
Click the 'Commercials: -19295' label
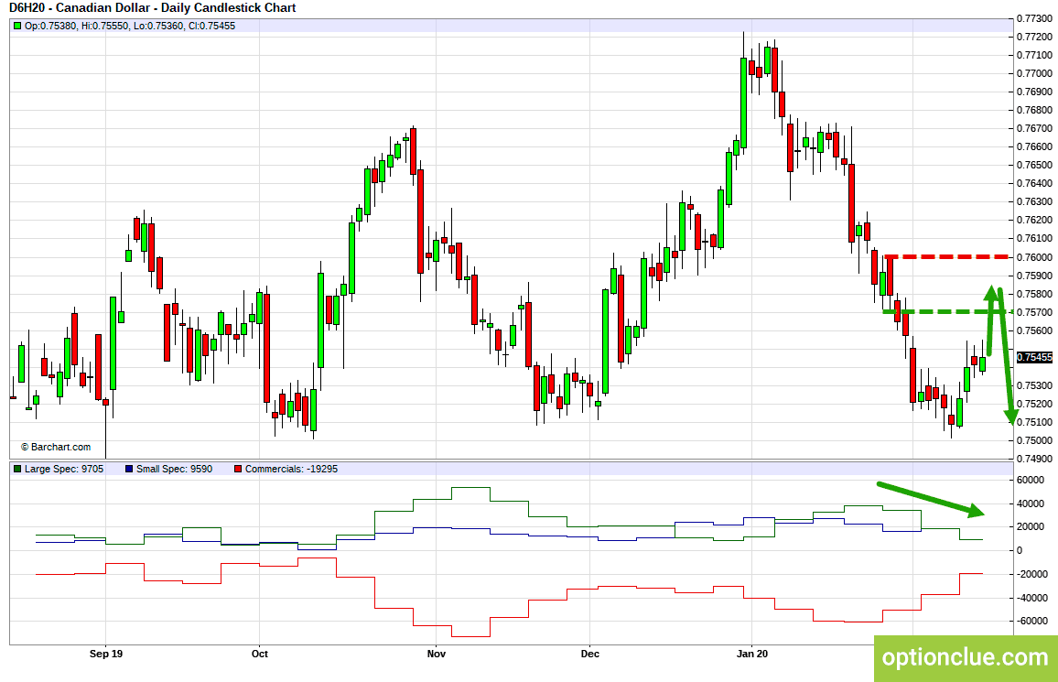point(291,469)
